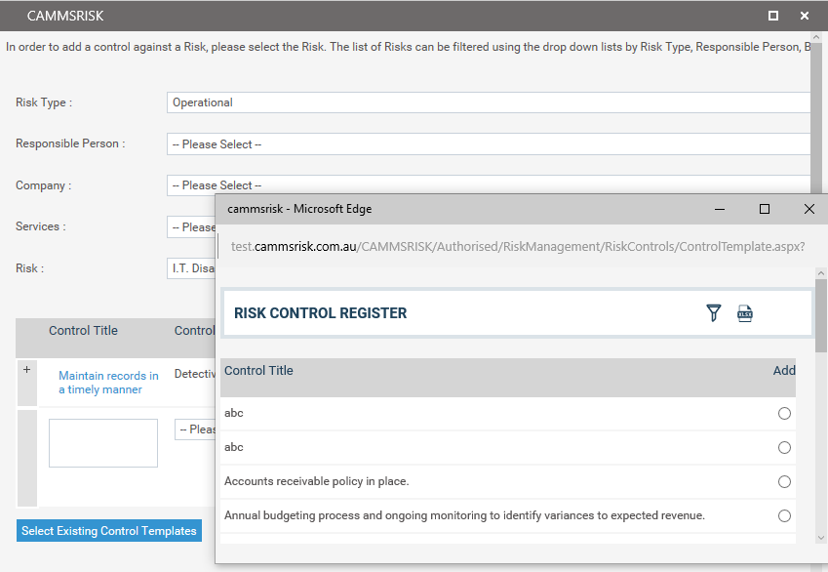Screen dimensions: 828x572
Task: Select the first abc control radio button
Action: pyautogui.click(x=784, y=414)
